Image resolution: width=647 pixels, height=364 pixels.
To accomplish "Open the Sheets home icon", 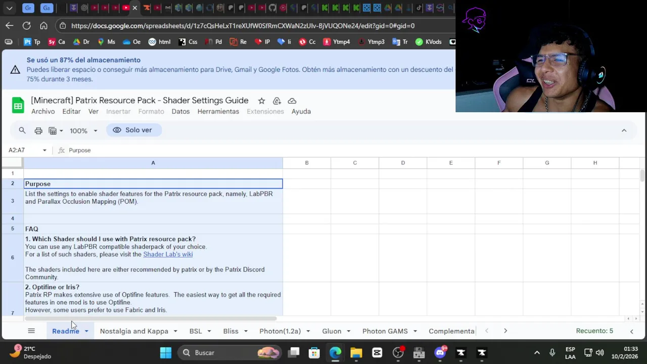I will coord(18,106).
